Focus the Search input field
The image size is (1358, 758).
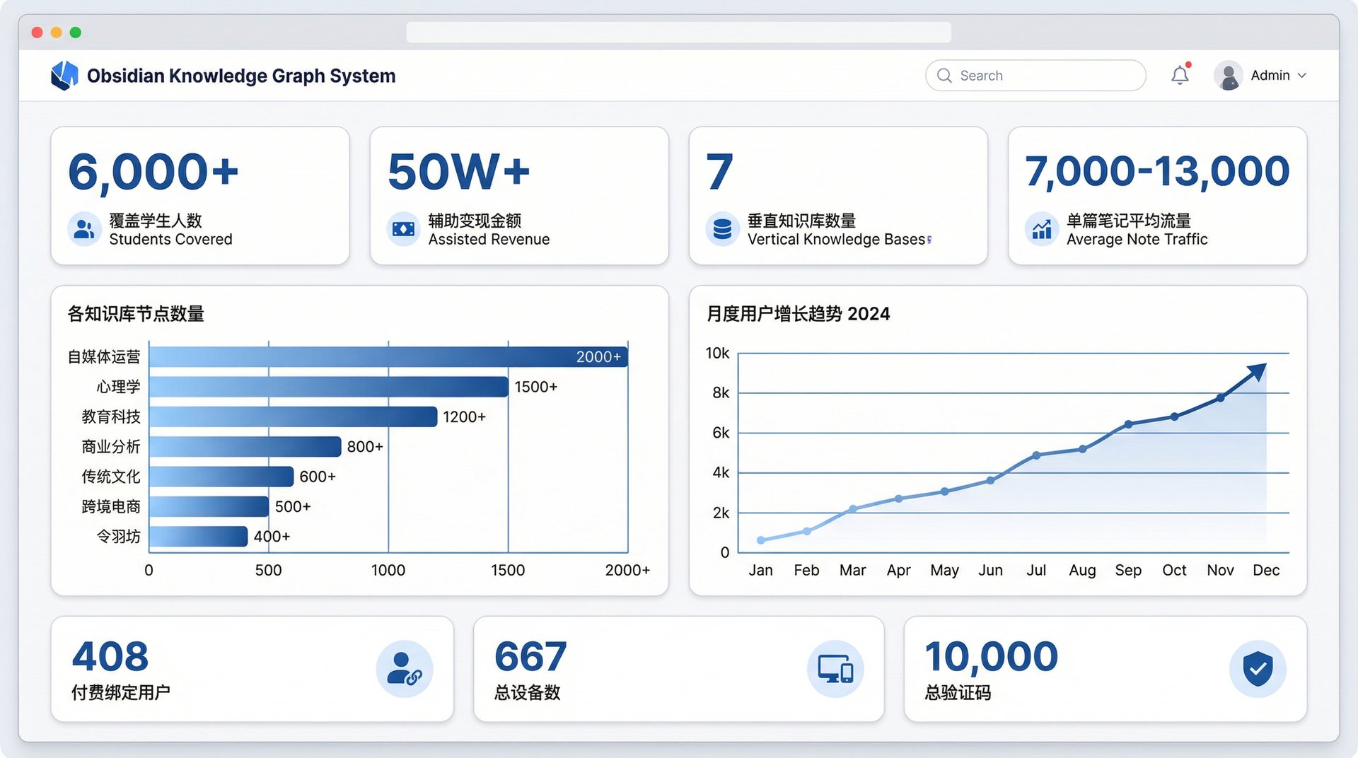[1047, 76]
